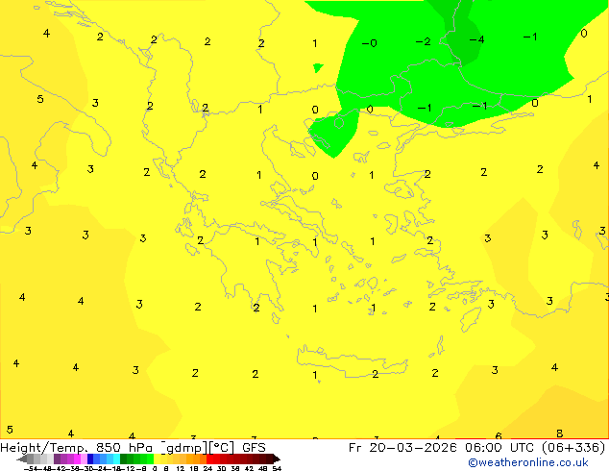This screenshot has height=471, width=609.
Task: Pick the bright red swatch in the legend
Action: tap(209, 459)
